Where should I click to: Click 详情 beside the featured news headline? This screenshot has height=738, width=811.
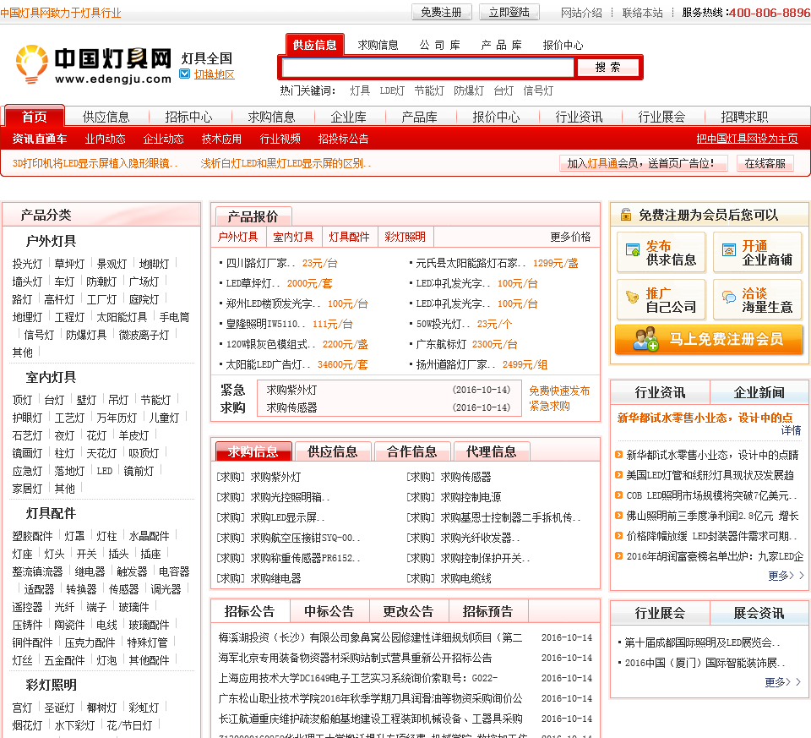pos(791,430)
